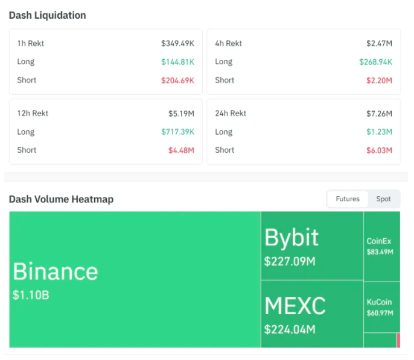Viewport: 414px width, 360px height.
Task: Click 1h Long value $144.81K
Action: pyautogui.click(x=177, y=62)
